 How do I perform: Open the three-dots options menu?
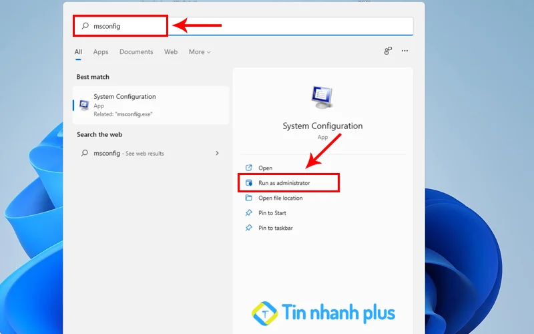[x=405, y=51]
